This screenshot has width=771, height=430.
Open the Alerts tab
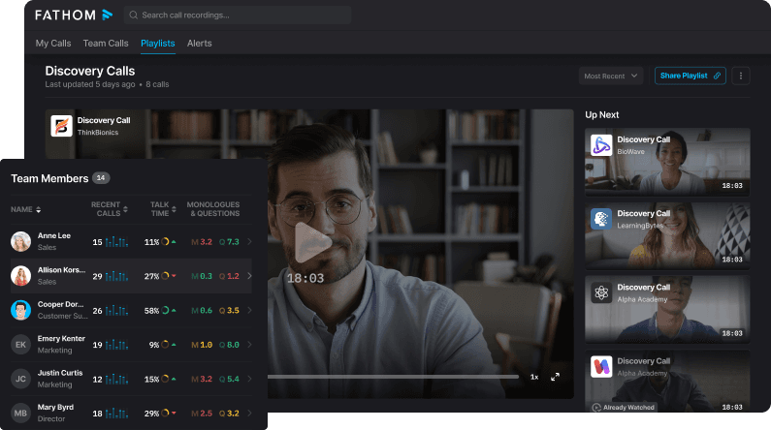coord(200,44)
